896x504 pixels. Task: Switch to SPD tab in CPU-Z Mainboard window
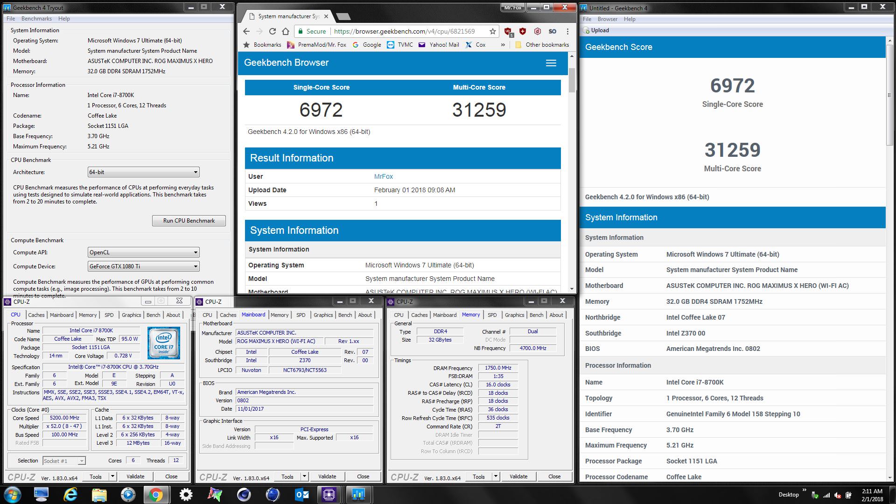pos(301,315)
